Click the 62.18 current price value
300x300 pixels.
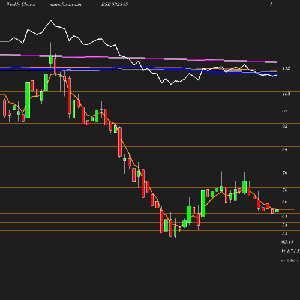click(287, 242)
